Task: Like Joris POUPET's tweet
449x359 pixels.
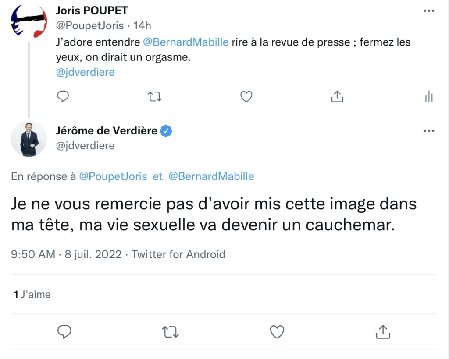Action: pyautogui.click(x=246, y=96)
